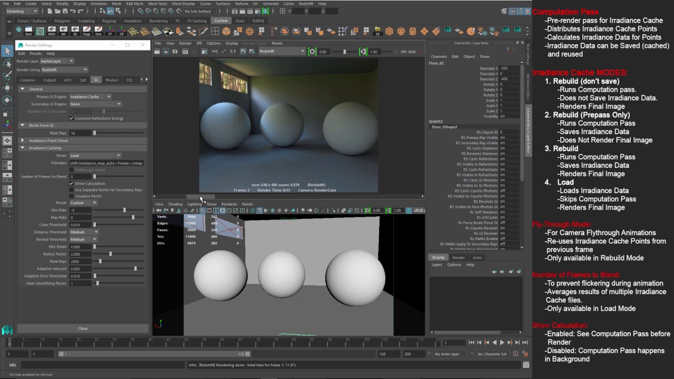Open the Primary GI Engine dropdown
The image size is (674, 379).
point(90,97)
